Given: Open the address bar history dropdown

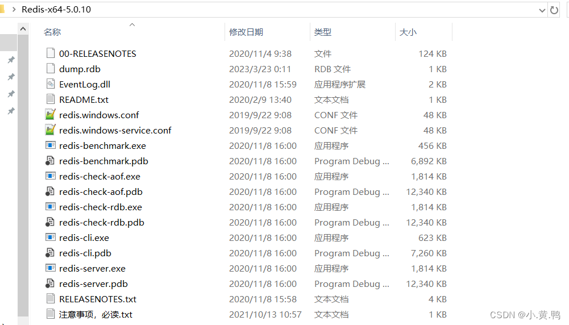Looking at the screenshot, I should coord(542,10).
